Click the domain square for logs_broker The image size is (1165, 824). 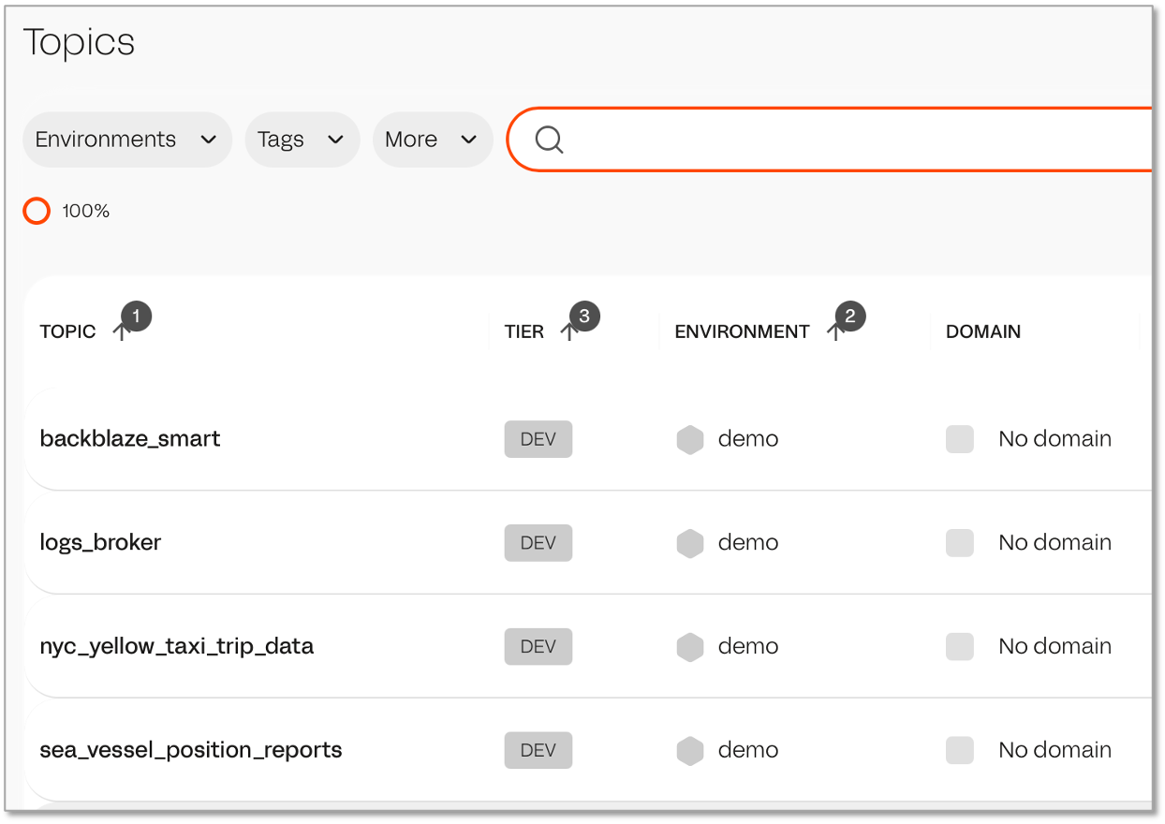click(960, 543)
